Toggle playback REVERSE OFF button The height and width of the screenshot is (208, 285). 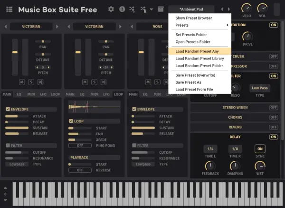(80, 170)
